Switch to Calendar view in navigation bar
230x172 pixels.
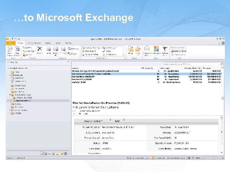click(45, 154)
